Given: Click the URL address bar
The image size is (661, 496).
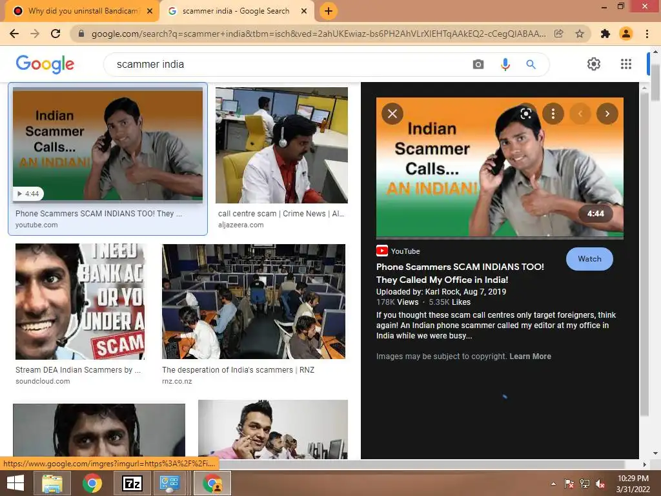Looking at the screenshot, I should 318,34.
